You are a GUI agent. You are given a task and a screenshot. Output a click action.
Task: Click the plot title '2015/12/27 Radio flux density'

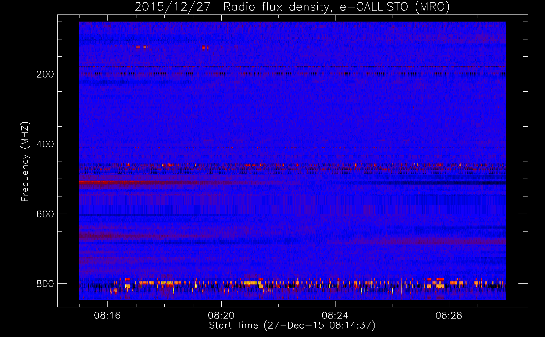(292, 7)
